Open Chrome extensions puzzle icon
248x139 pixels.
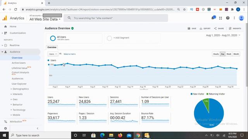[x=232, y=9]
